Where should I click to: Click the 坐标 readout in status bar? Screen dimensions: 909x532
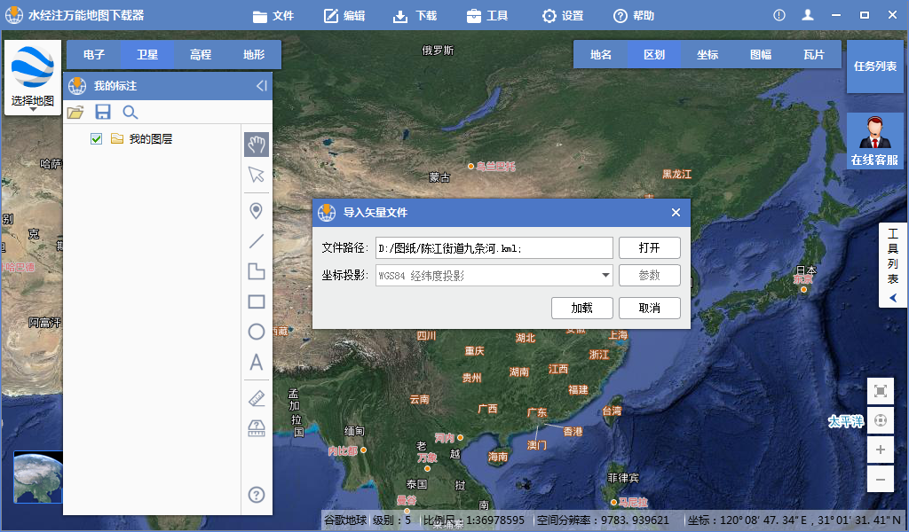[x=794, y=520]
